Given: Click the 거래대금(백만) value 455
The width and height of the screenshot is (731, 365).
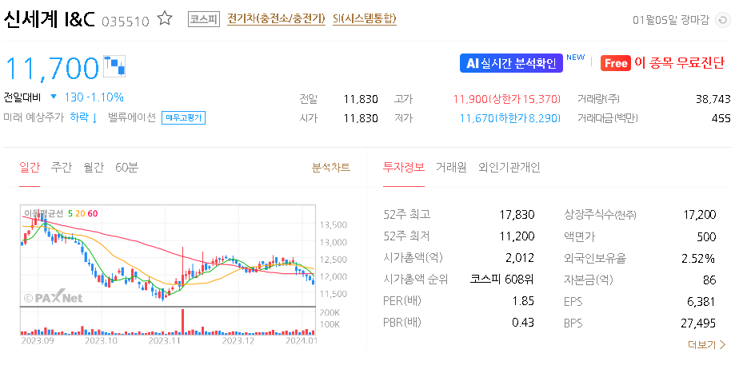Looking at the screenshot, I should point(721,118).
